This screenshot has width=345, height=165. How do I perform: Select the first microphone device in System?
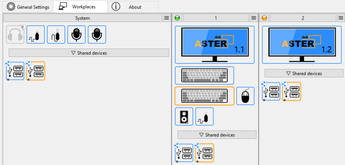(x=76, y=35)
